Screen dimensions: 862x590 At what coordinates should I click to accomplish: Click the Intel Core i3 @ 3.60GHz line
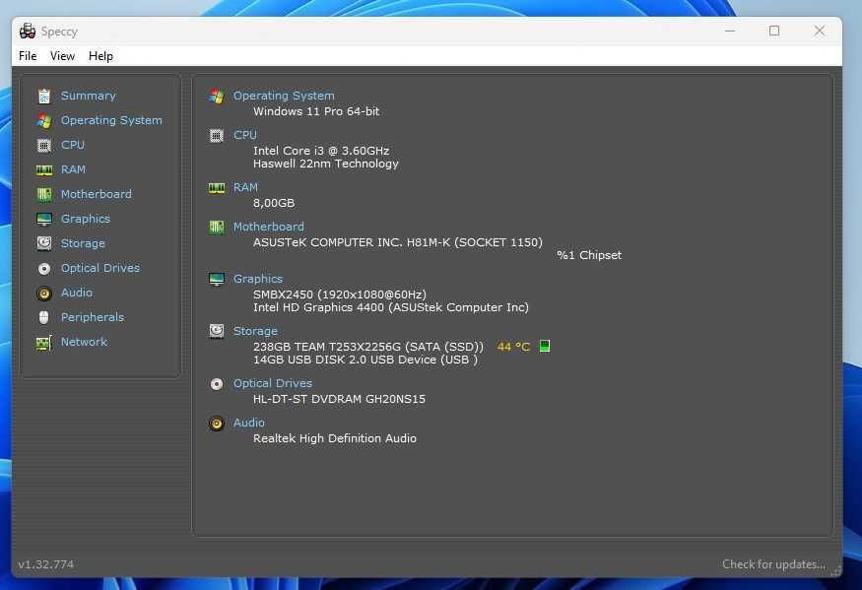pyautogui.click(x=321, y=150)
